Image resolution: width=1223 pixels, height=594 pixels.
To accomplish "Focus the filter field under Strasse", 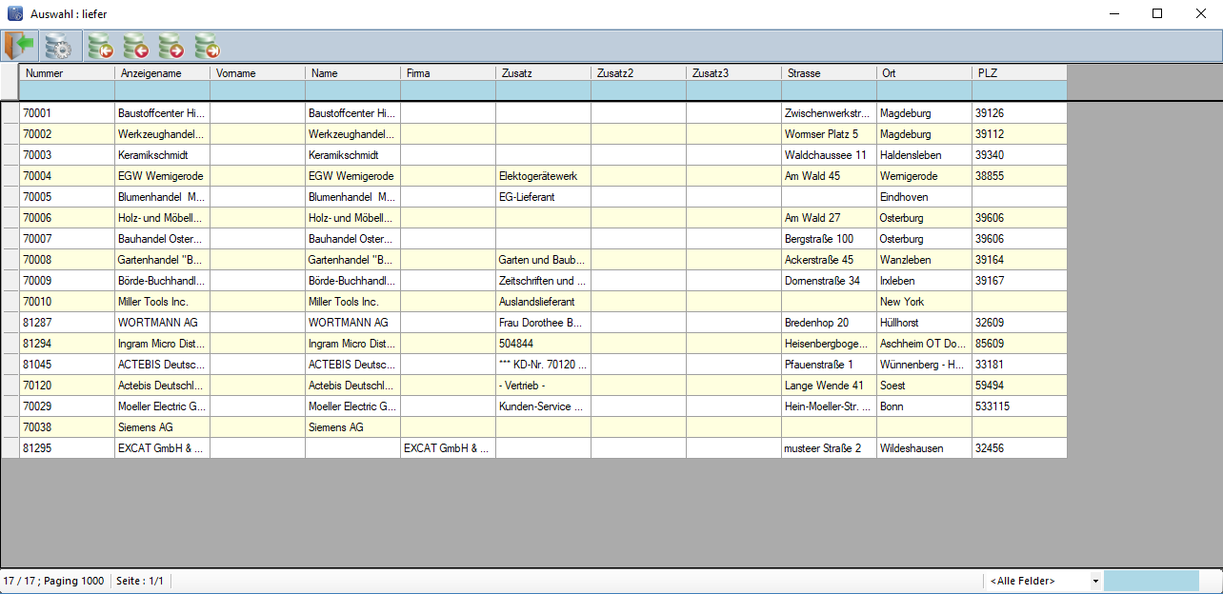I will 829,90.
